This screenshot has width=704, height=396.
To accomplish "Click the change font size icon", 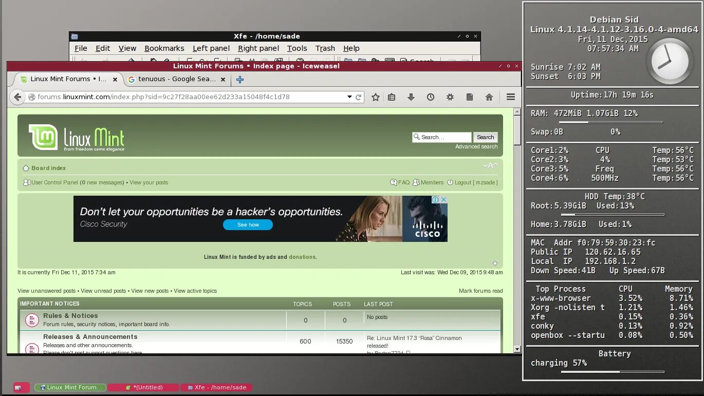I will pos(490,165).
